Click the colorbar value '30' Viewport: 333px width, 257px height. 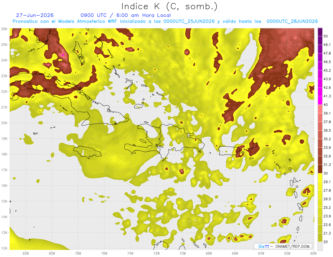[x=326, y=173]
